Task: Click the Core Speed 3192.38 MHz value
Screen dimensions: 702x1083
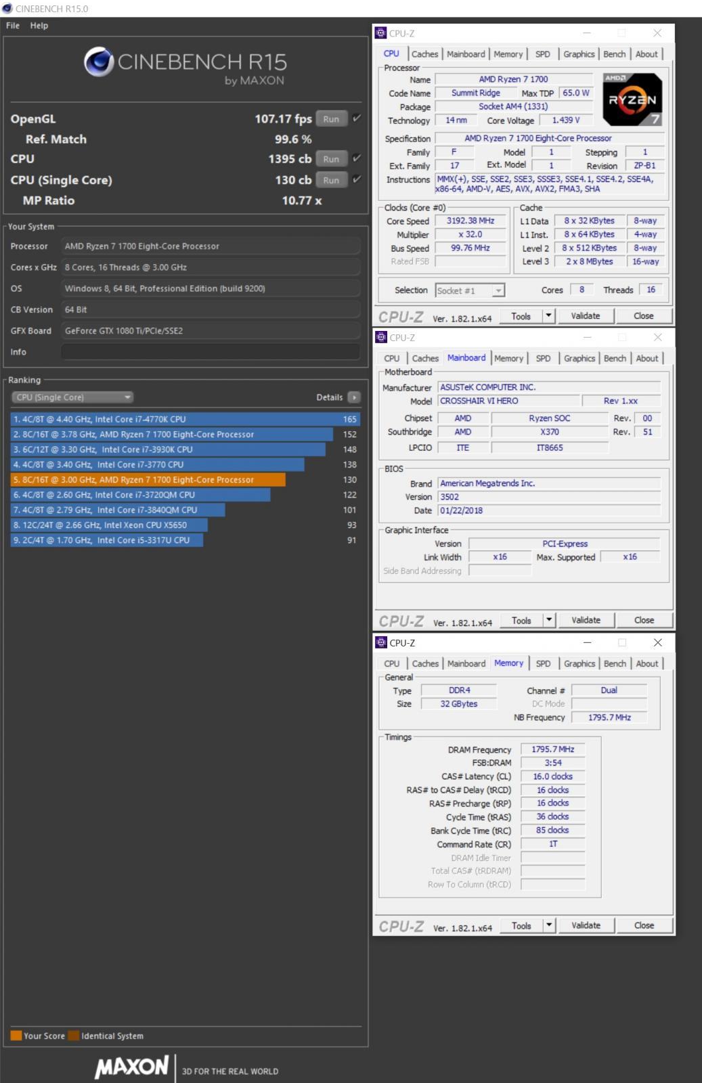Action: click(x=470, y=221)
